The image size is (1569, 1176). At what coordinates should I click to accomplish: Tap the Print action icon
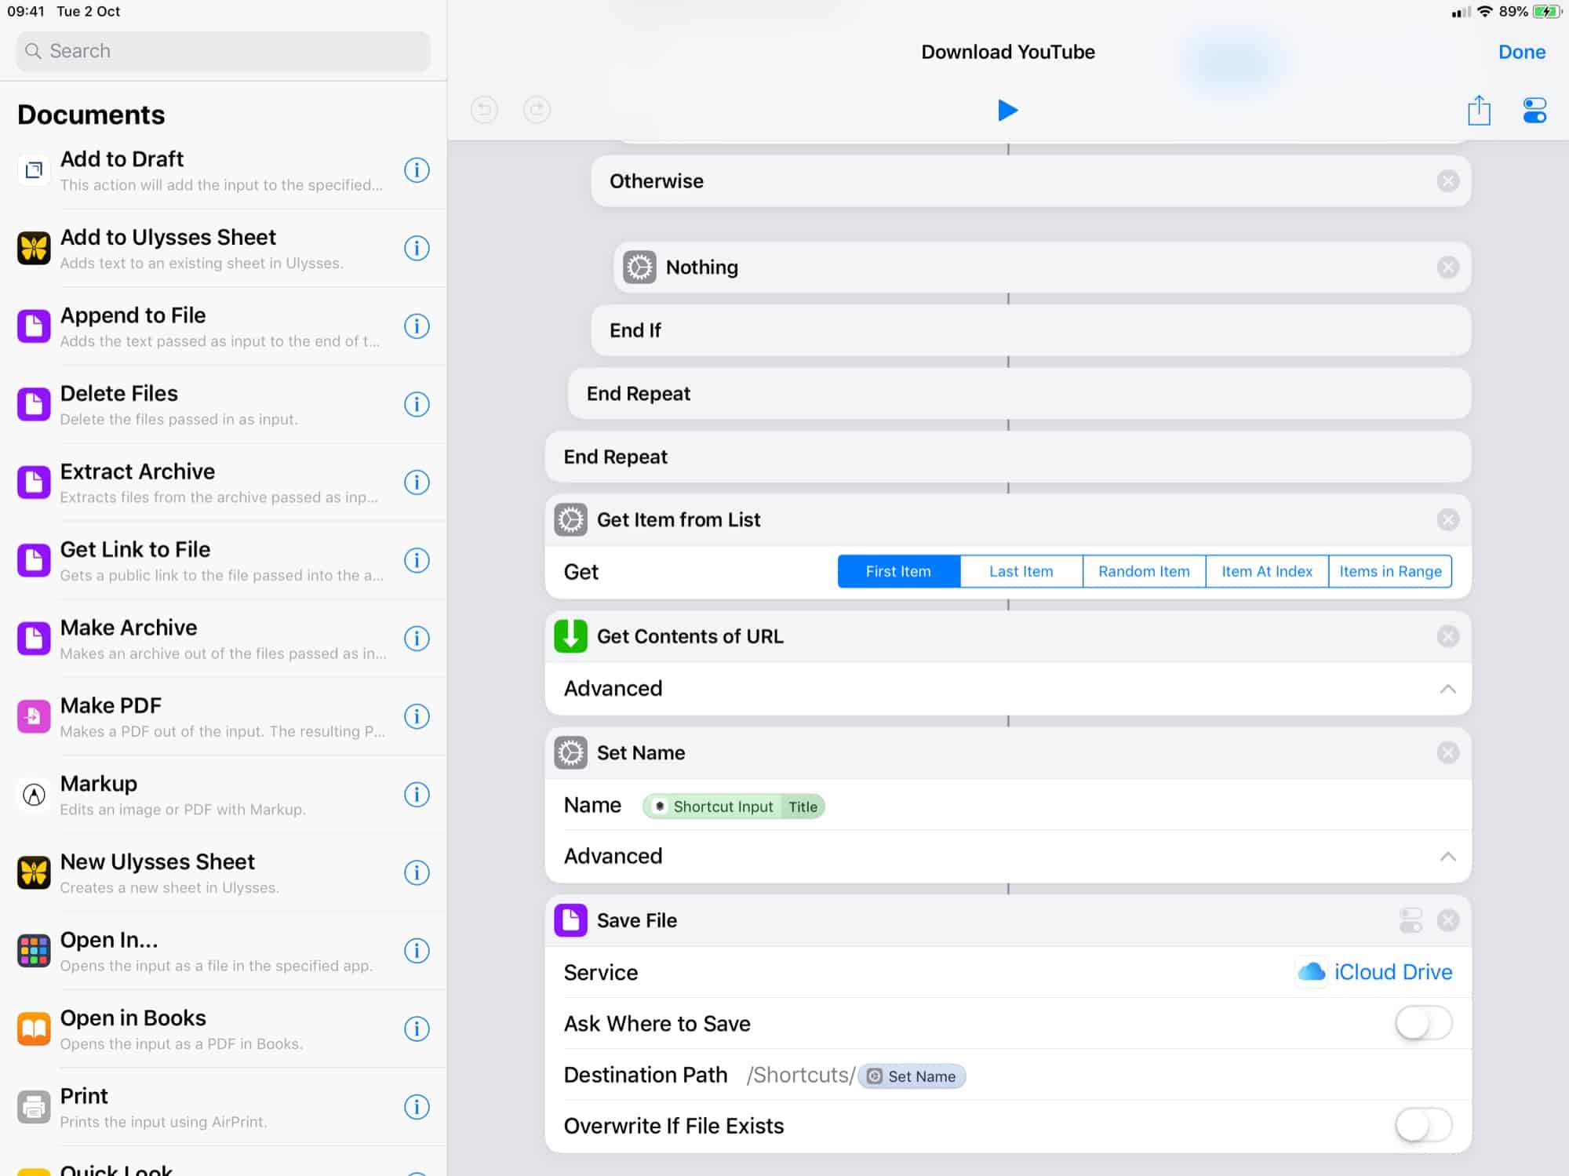[x=34, y=1106]
